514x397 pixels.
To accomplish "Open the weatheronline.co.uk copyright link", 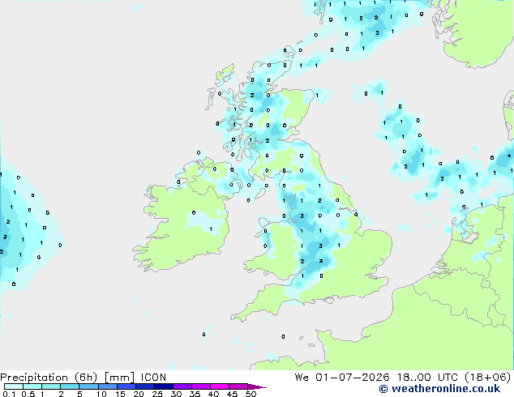I will (439, 389).
